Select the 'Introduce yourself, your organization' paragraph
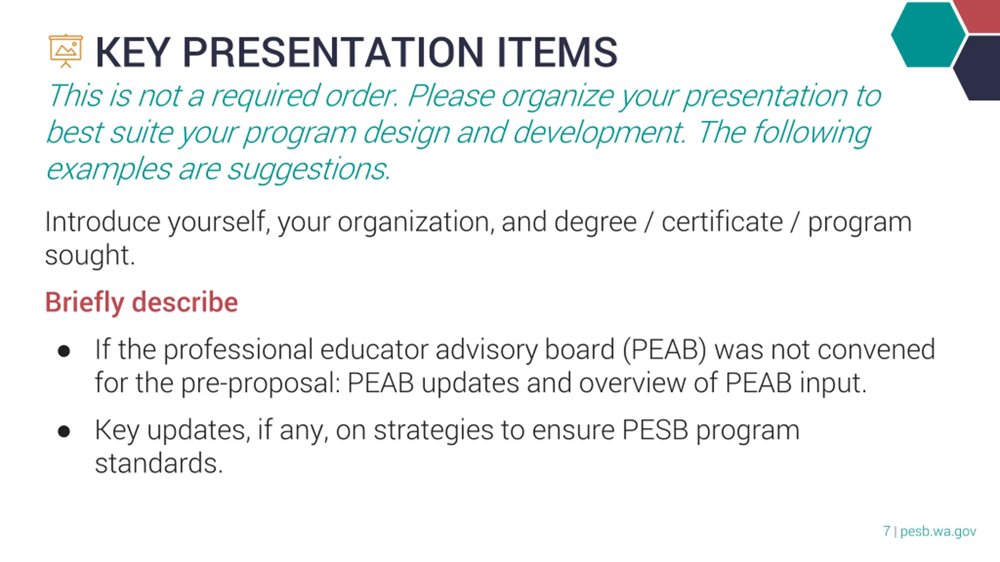The image size is (1000, 562). 478,238
